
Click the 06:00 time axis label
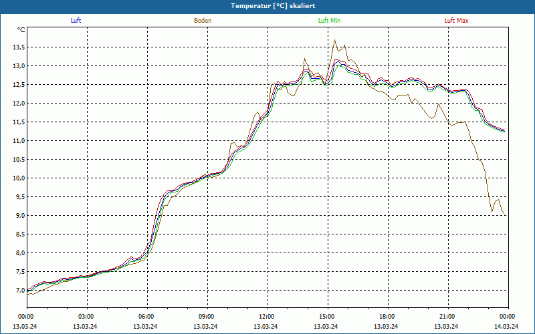coord(146,317)
